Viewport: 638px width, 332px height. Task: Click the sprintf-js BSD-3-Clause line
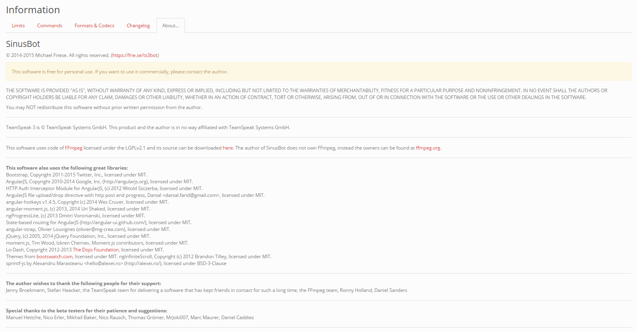point(116,263)
